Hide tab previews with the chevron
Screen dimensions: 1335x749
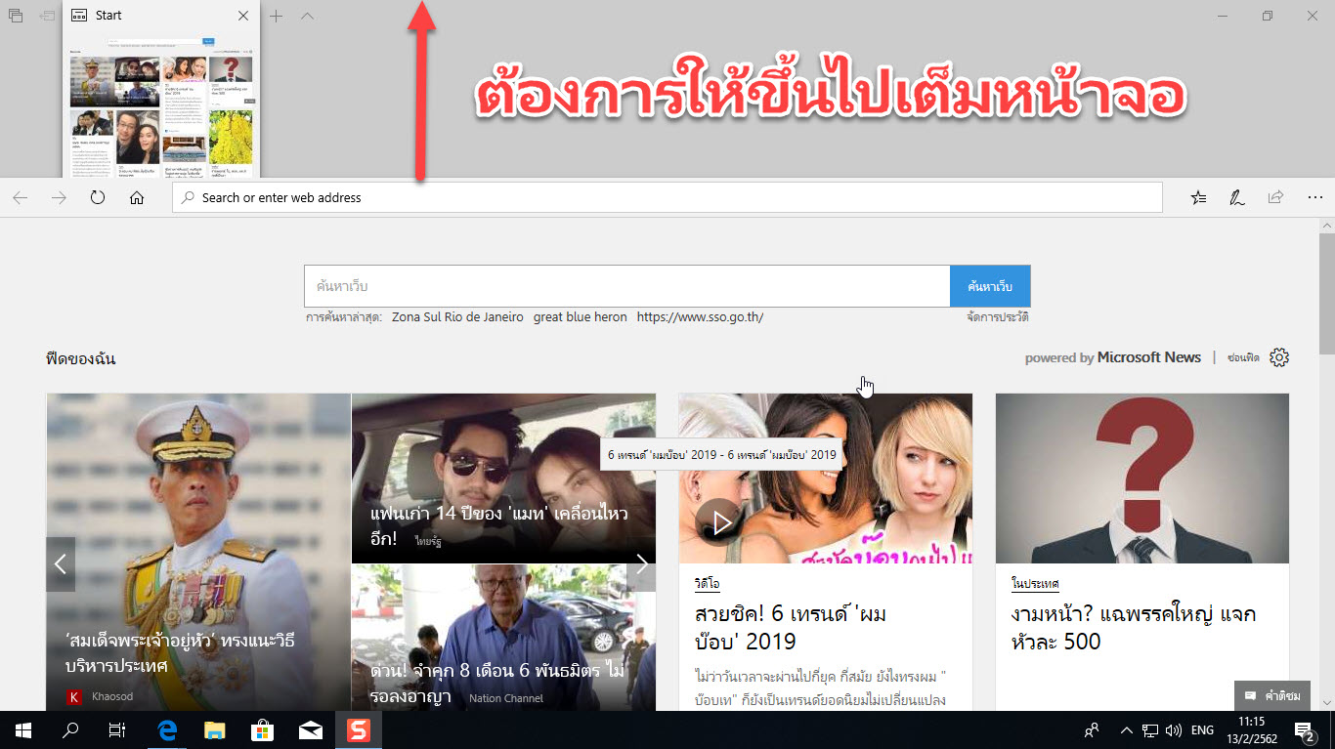tap(307, 17)
